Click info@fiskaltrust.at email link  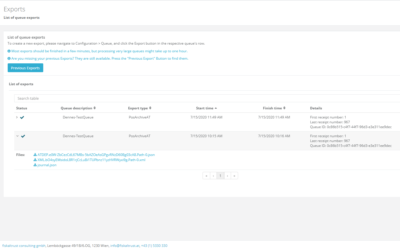coord(125,246)
